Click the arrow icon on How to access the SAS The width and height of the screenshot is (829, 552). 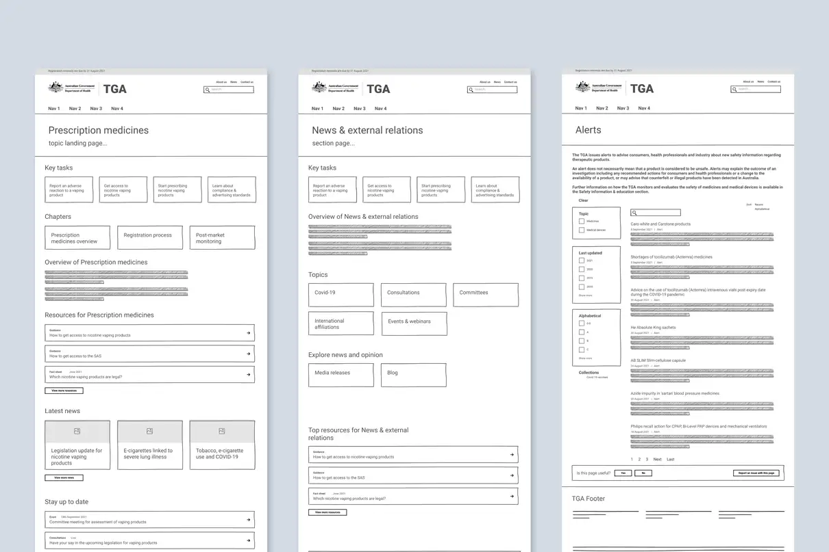248,354
